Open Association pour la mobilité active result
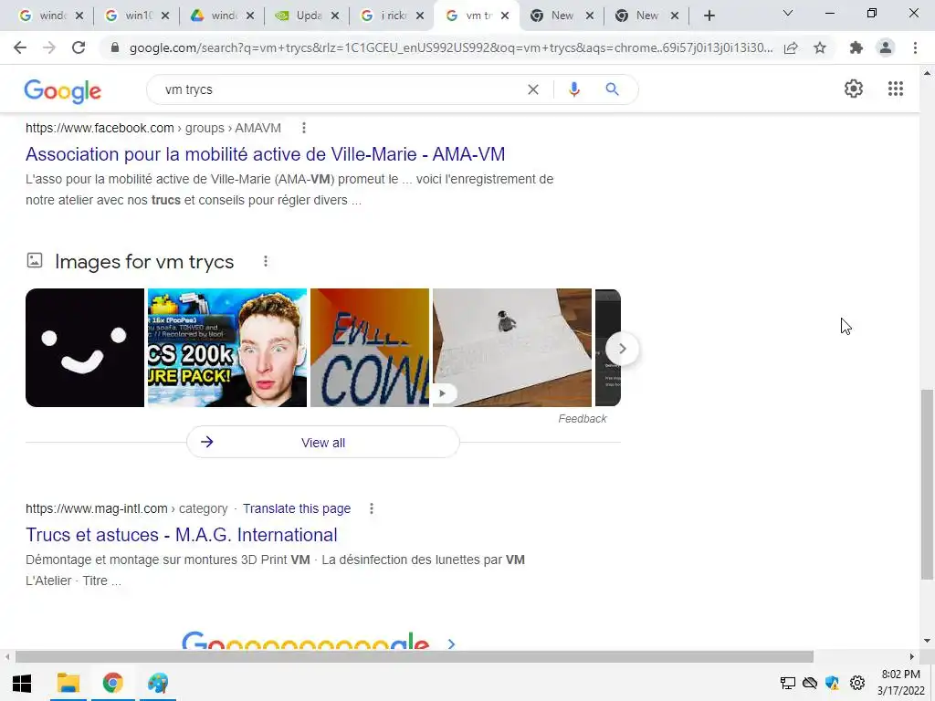Viewport: 935px width, 701px height. (266, 153)
